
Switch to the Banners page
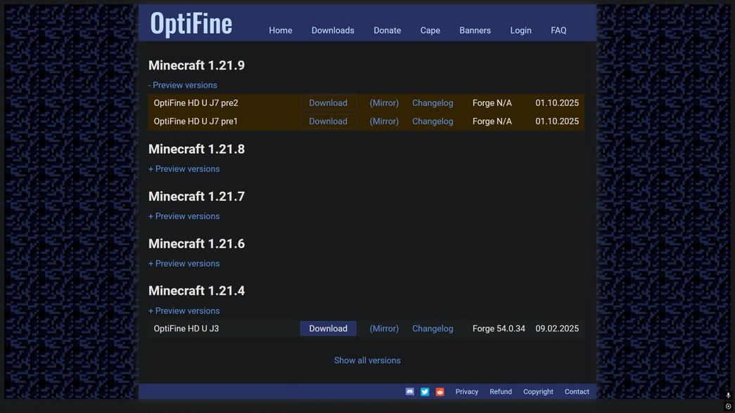pos(475,30)
